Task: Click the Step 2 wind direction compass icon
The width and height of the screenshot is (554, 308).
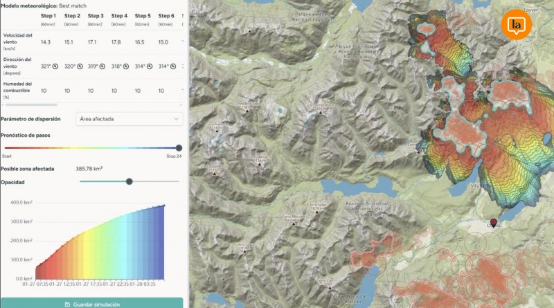Action: point(79,66)
